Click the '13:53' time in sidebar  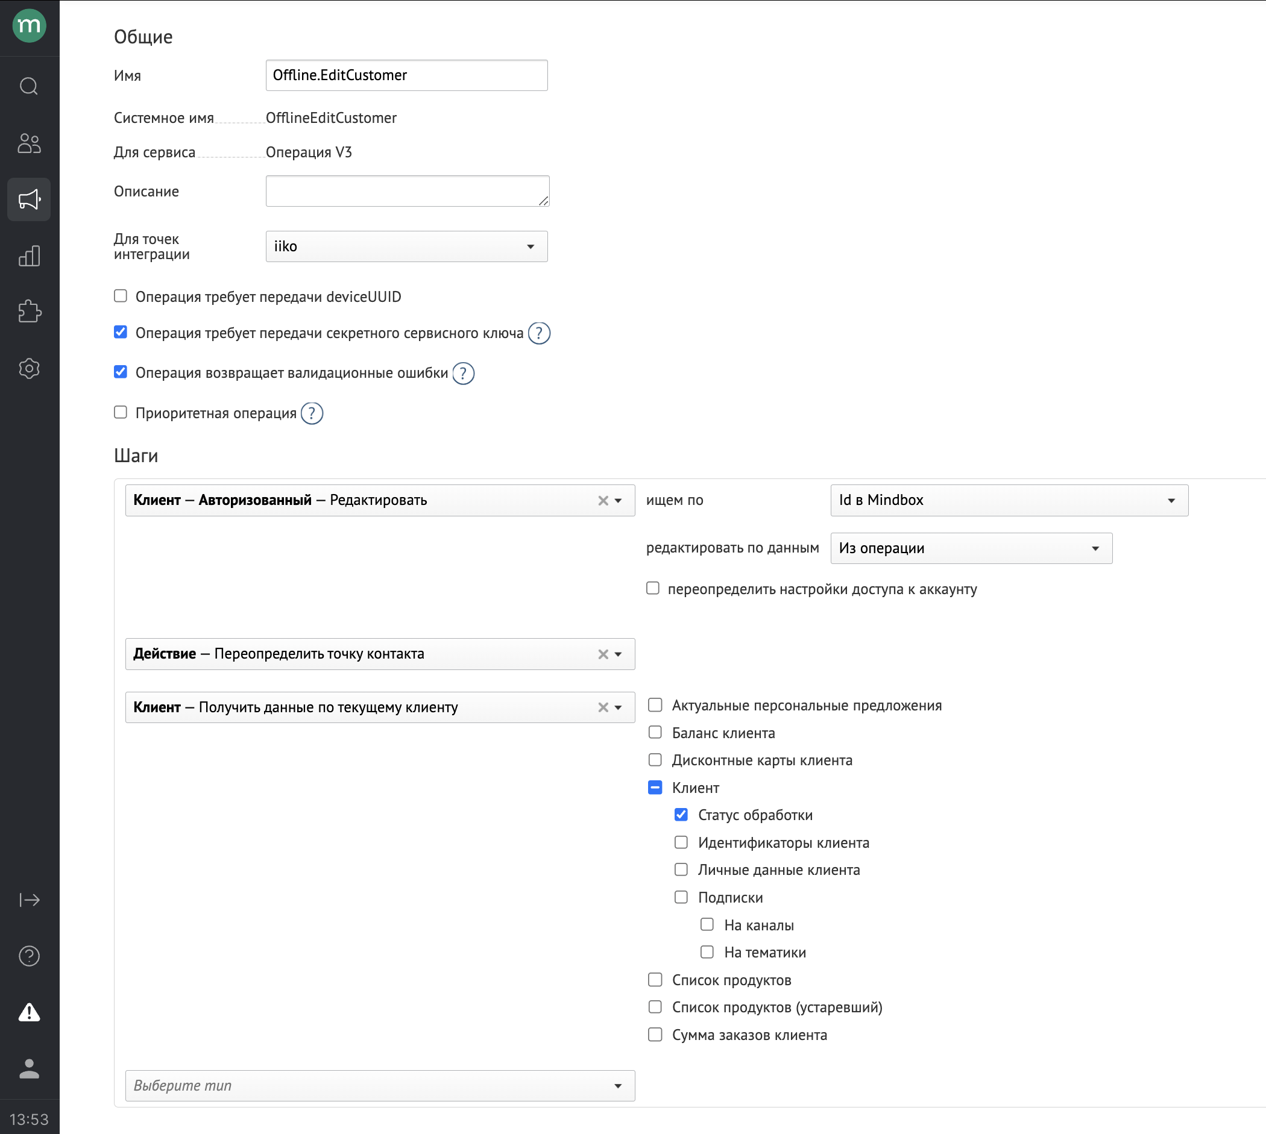[30, 1119]
